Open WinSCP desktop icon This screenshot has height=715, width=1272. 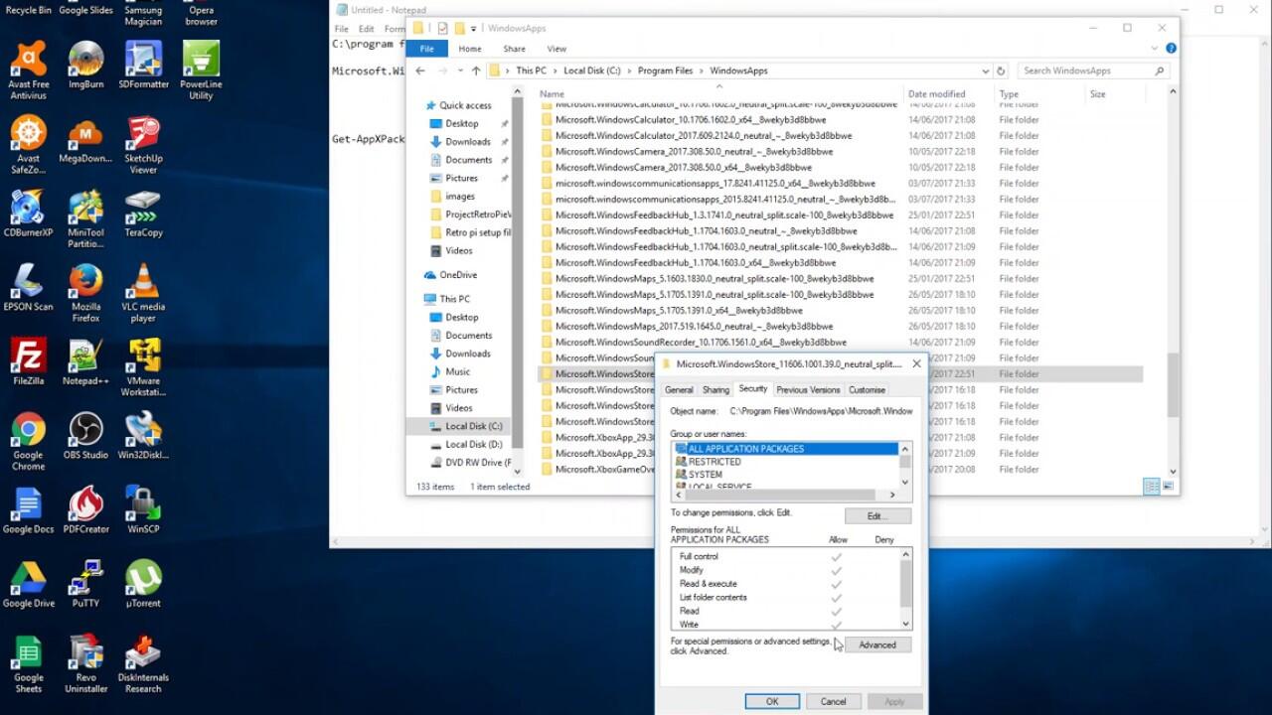(143, 509)
